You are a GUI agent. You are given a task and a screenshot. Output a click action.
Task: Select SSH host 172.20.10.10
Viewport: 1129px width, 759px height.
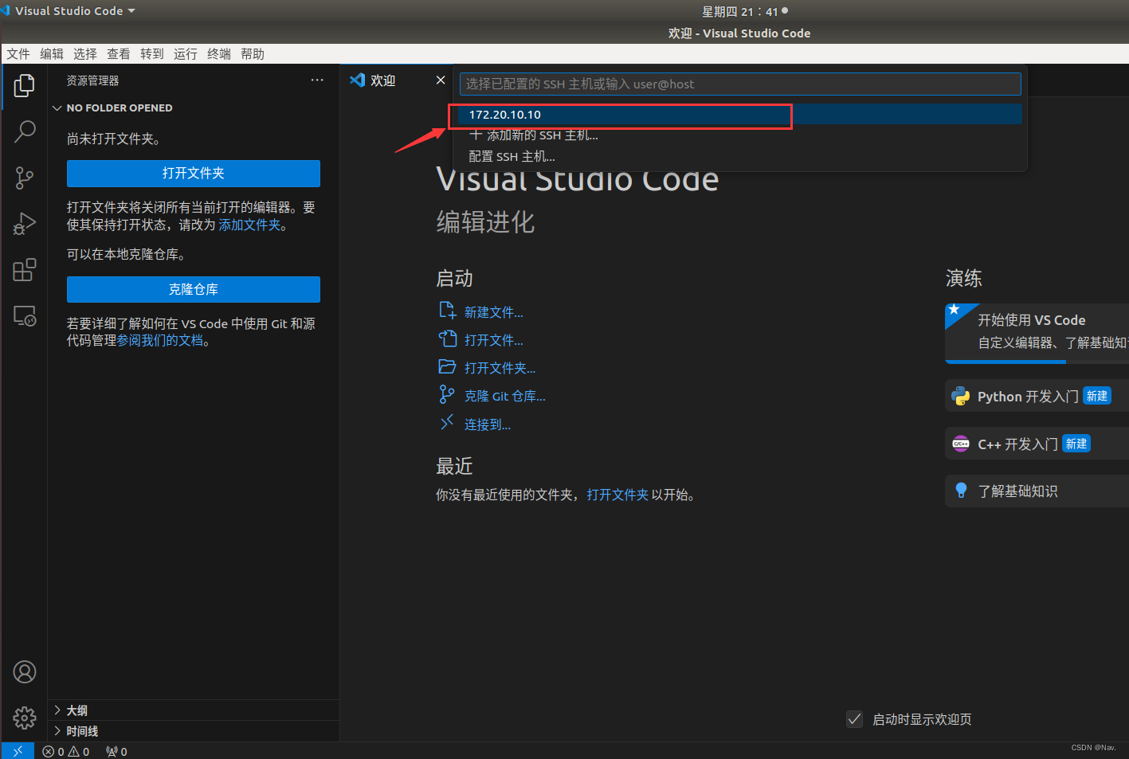click(x=740, y=115)
